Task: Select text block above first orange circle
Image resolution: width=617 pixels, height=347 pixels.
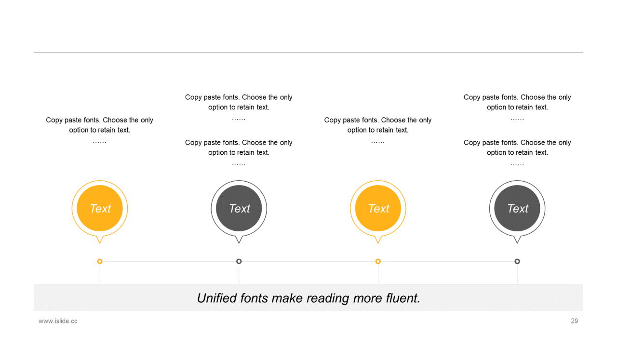Action: click(x=100, y=131)
